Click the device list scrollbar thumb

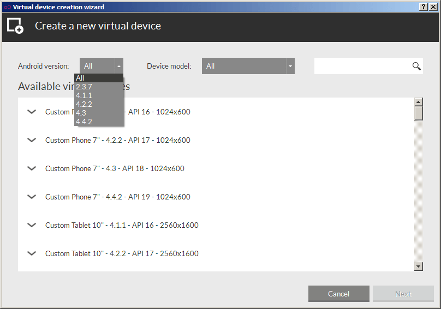419,113
